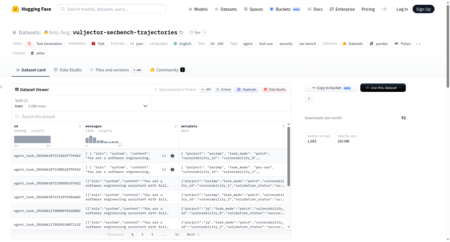Screen dimensions: 450x242
Task: Click the sec-bench tag
Action: click(308, 44)
